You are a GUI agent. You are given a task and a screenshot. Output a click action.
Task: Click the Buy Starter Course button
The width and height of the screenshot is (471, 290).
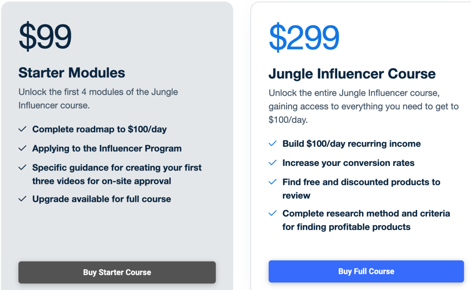tap(117, 272)
